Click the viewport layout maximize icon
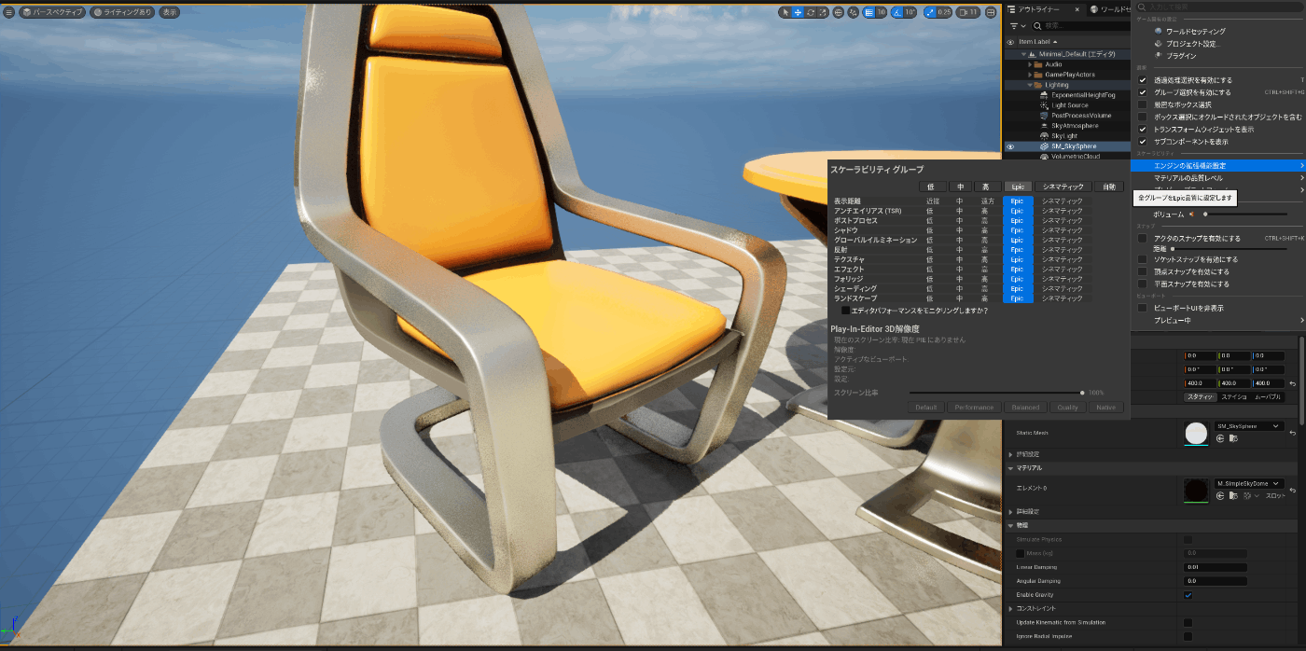The width and height of the screenshot is (1306, 651). point(991,12)
